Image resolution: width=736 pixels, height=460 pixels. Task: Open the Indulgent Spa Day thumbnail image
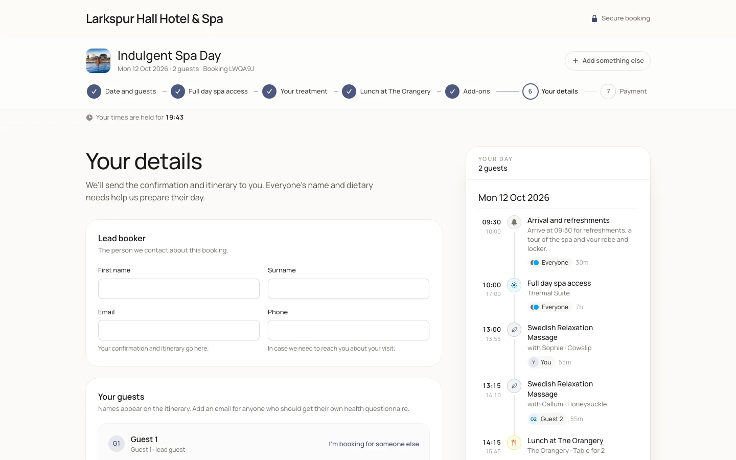pyautogui.click(x=98, y=61)
